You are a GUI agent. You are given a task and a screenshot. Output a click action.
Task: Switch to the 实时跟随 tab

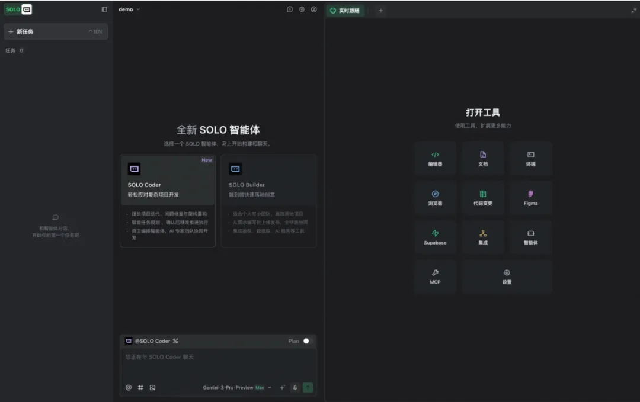point(345,11)
